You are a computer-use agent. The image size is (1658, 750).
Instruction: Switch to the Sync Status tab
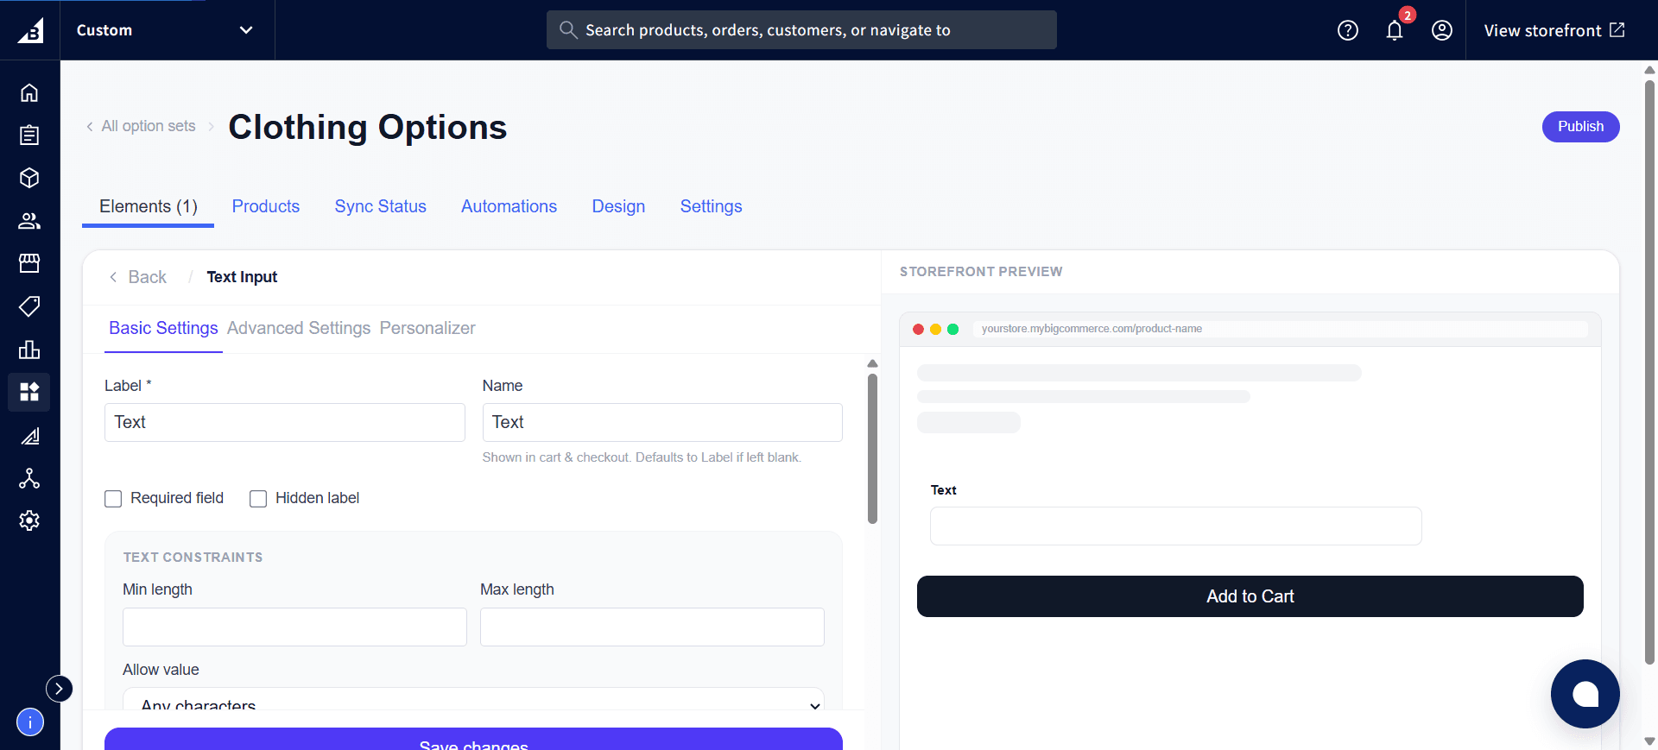pyautogui.click(x=381, y=206)
